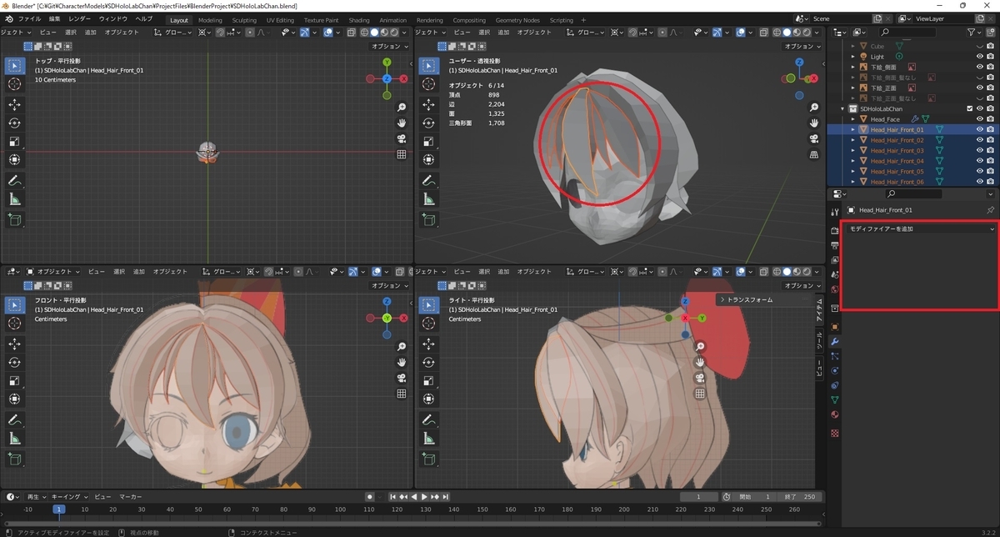1000x537 pixels.
Task: Pin the Head_Hair_Front_01 properties context
Action: pos(990,210)
